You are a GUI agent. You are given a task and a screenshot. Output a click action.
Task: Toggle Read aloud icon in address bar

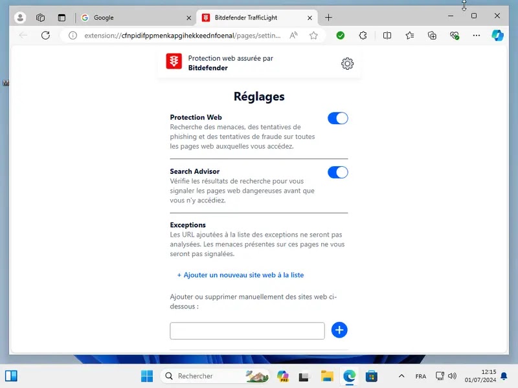293,36
